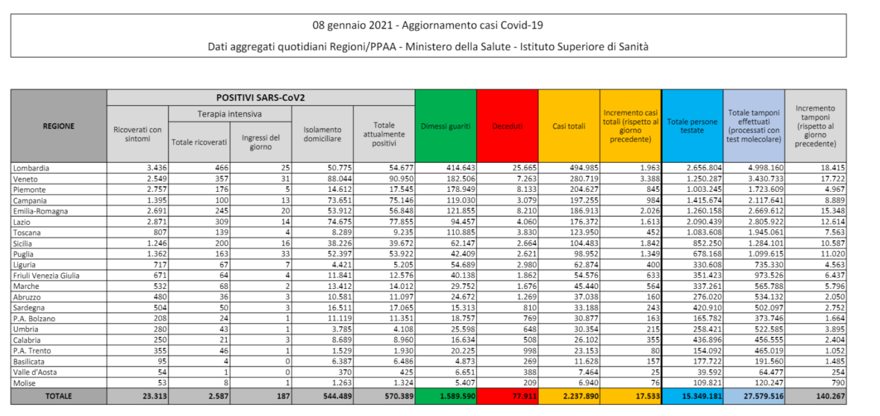Select the Basilicata row label
The height and width of the screenshot is (416, 880).
[29, 362]
